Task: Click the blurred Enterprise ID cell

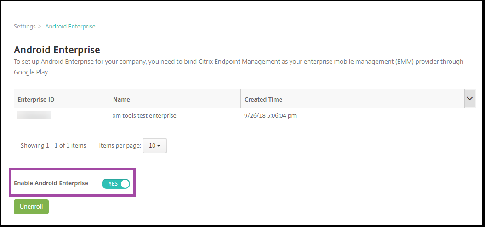Action: (x=34, y=115)
